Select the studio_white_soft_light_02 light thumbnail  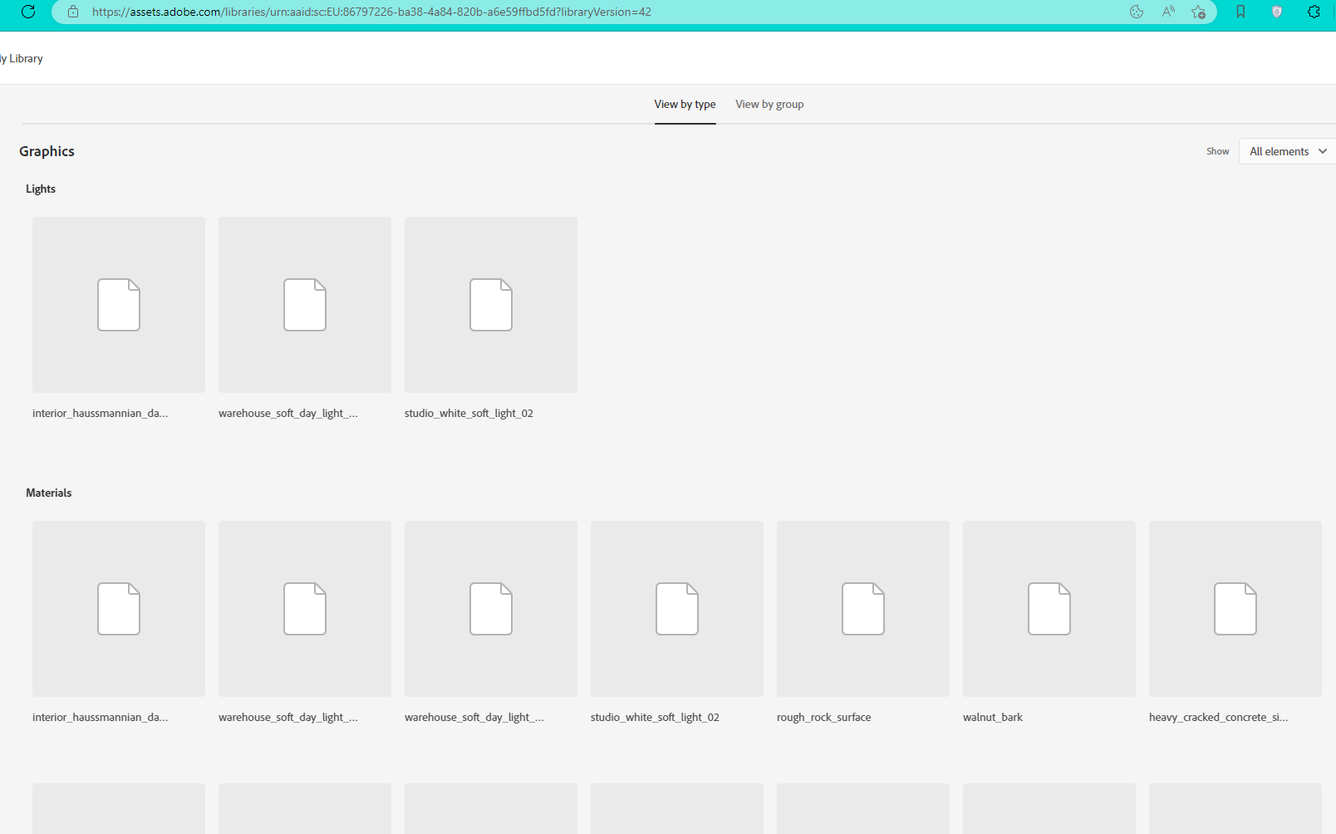pyautogui.click(x=490, y=305)
